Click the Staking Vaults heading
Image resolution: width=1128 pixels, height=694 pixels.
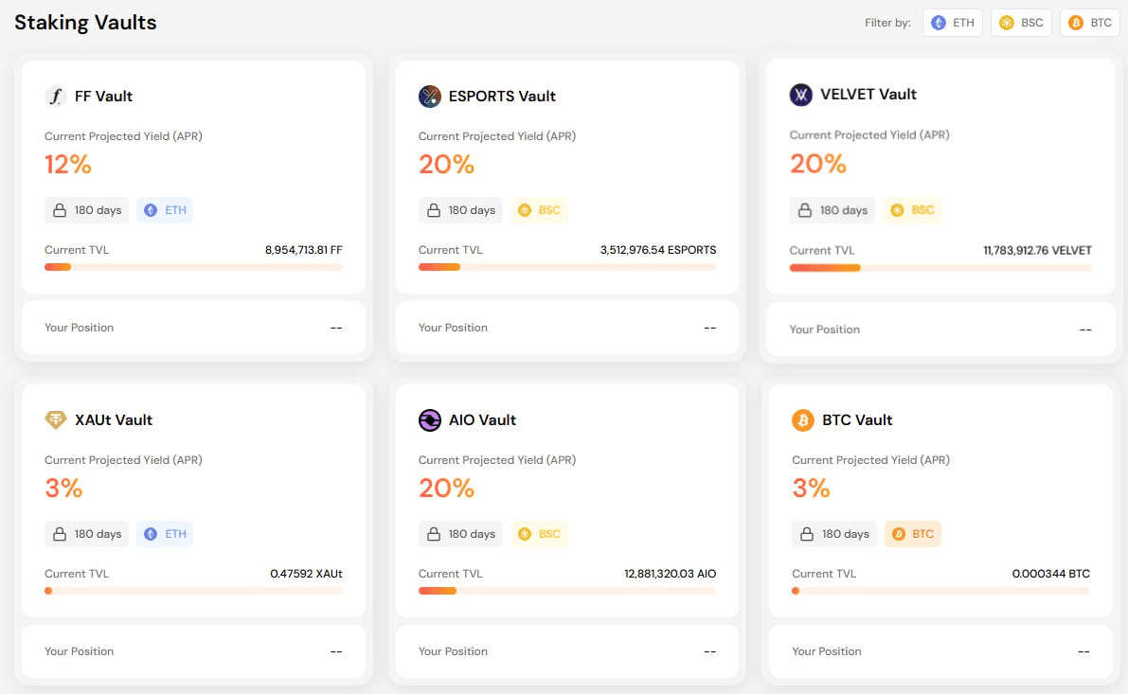85,22
